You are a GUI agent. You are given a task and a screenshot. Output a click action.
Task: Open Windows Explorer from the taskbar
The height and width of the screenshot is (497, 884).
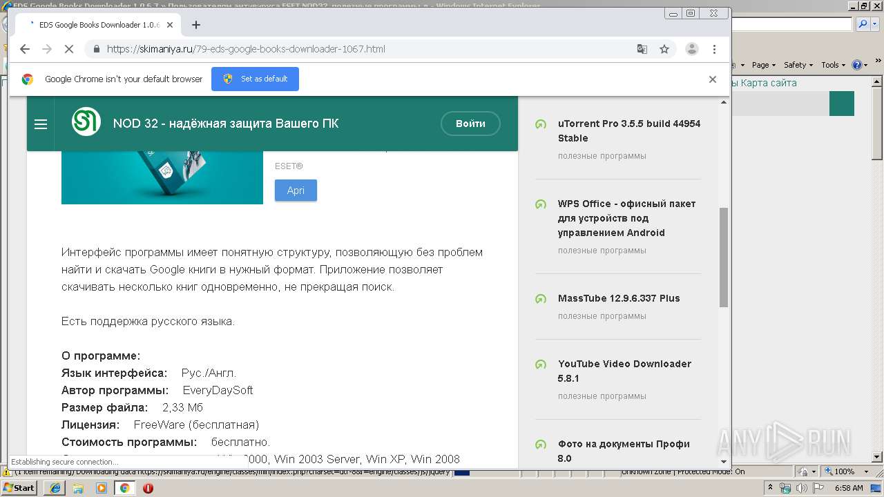(78, 488)
